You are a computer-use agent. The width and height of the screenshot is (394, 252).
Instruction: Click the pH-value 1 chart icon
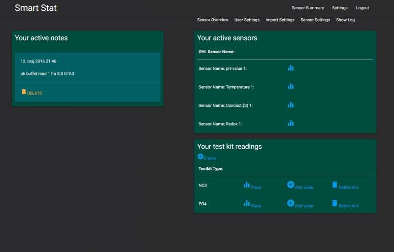click(291, 68)
